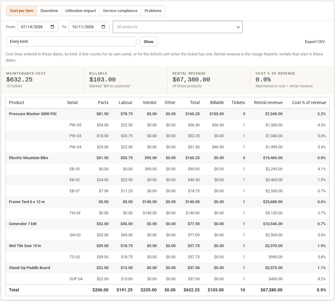Select the Stand-Up Paddle Board row
The width and height of the screenshot is (335, 301).
167,268
